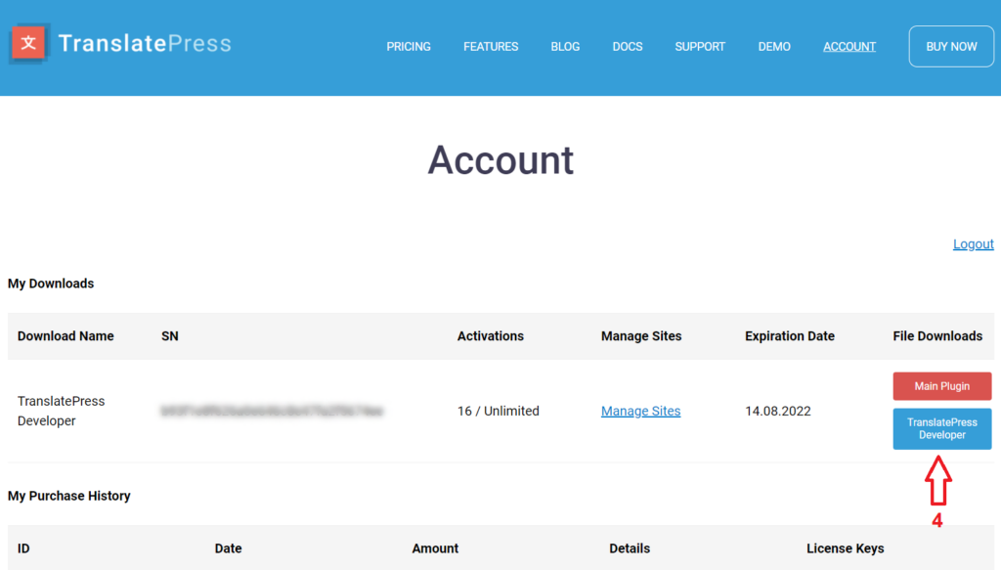Viewport: 1001px width, 570px height.
Task: Click the Date column header
Action: pyautogui.click(x=228, y=548)
